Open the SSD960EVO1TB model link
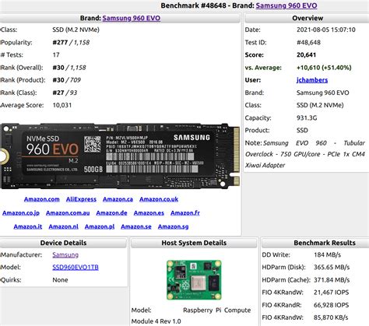Screen dimensions: 369x326 pyautogui.click(x=76, y=267)
